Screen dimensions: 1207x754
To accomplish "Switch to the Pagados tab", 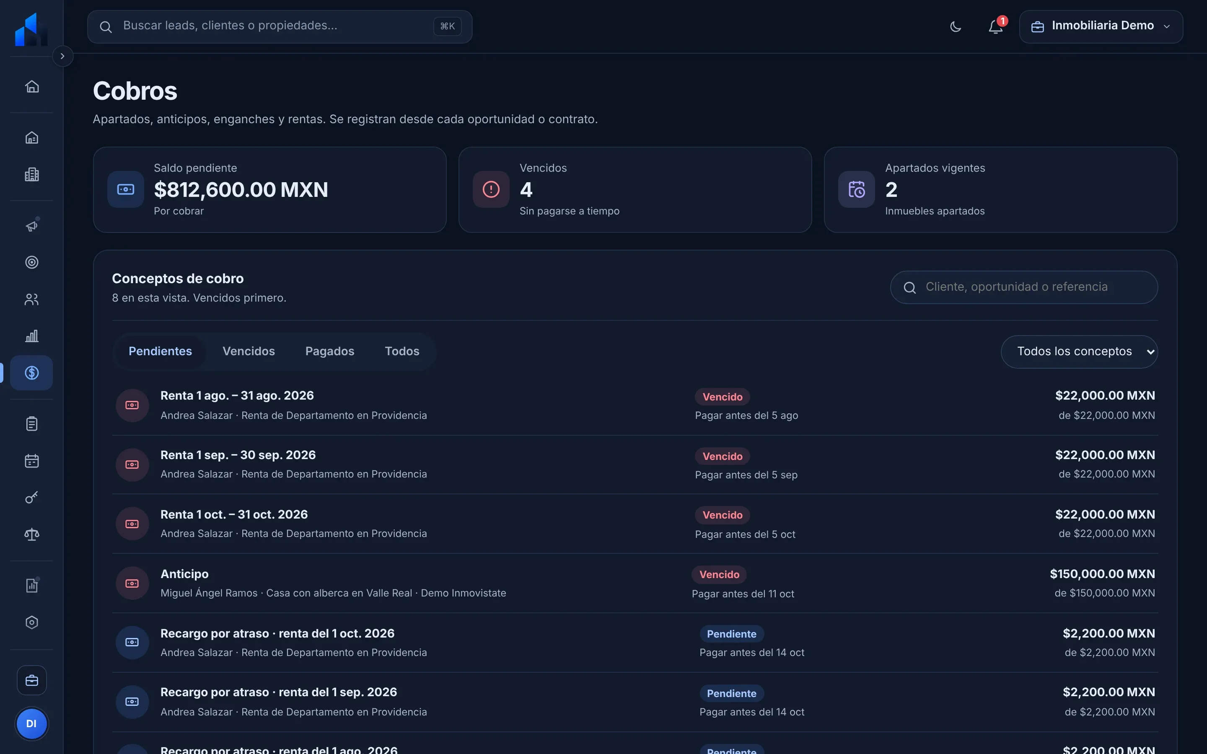I will tap(330, 351).
